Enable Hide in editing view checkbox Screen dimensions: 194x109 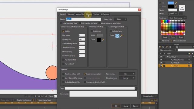[61, 23]
